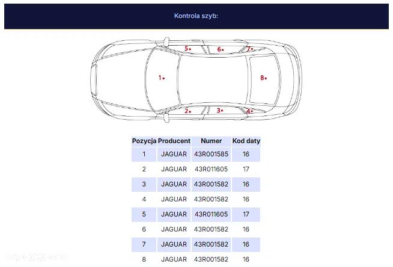Select glass marker 2 on the car
This screenshot has width=393, height=267.
(188, 111)
